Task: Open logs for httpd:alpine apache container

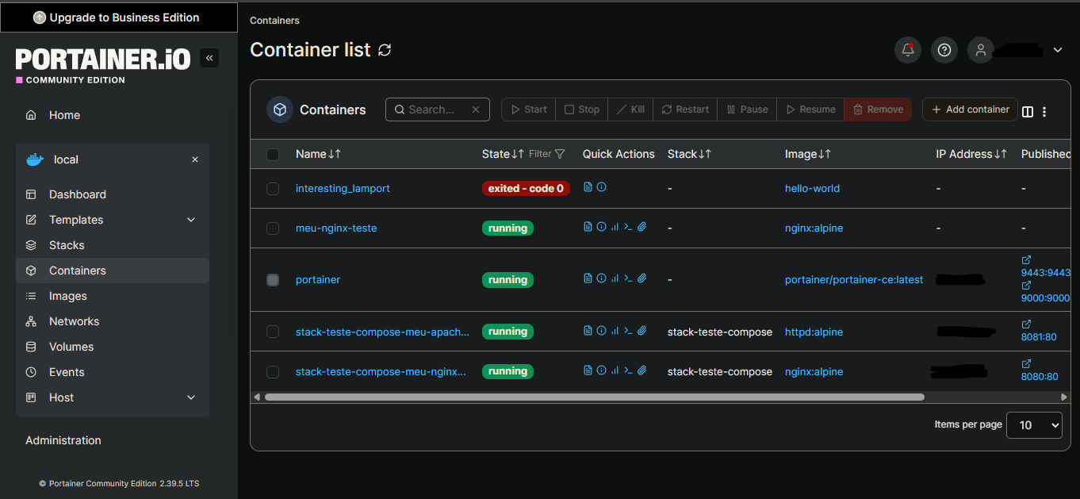Action: 588,331
